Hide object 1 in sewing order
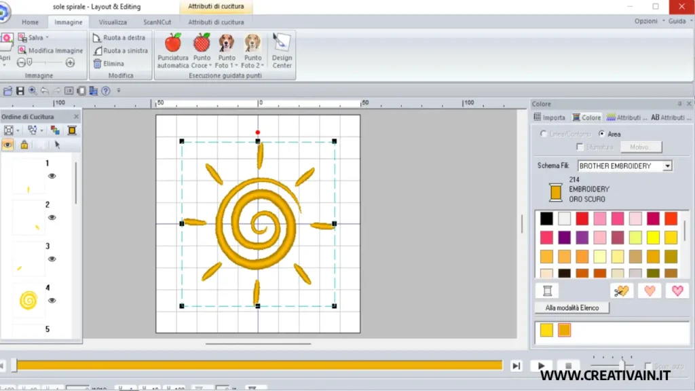Image resolution: width=695 pixels, height=391 pixels. pos(52,176)
